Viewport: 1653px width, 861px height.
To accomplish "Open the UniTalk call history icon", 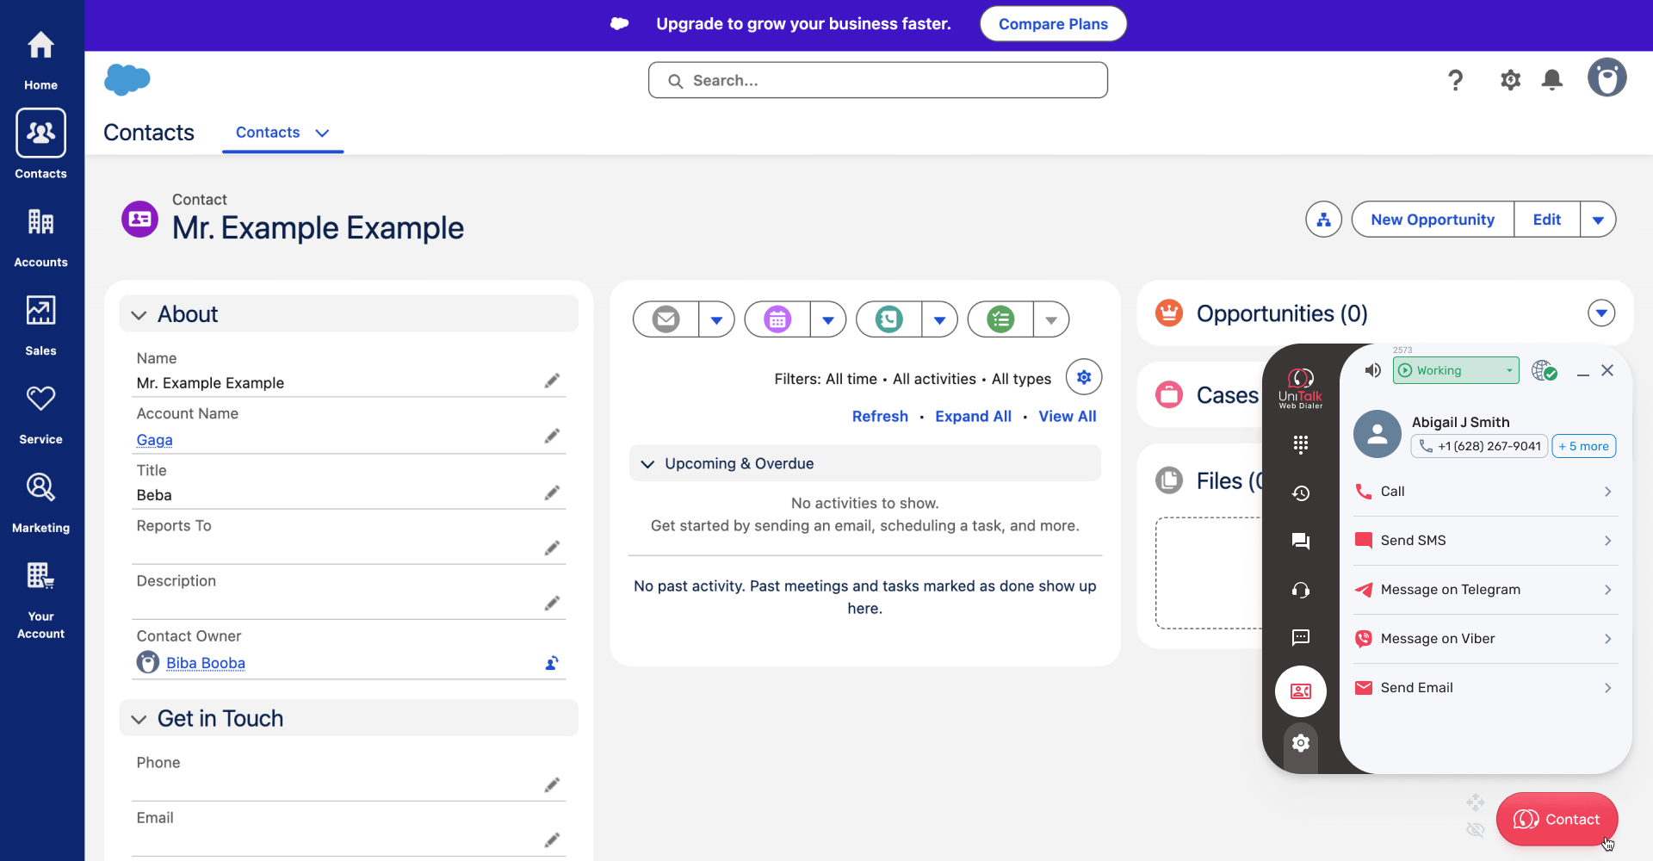I will coord(1301,492).
